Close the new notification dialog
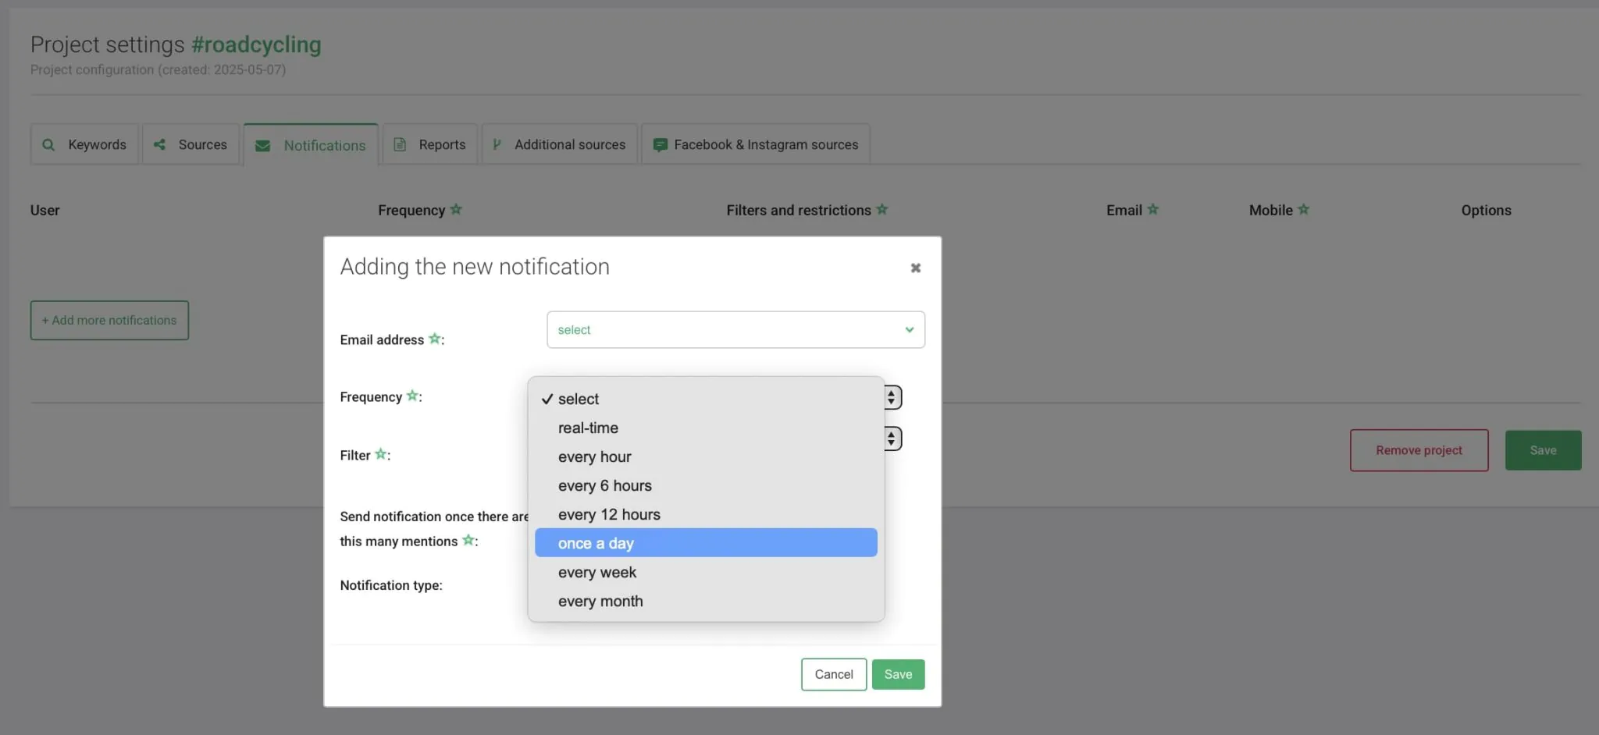 tap(915, 268)
